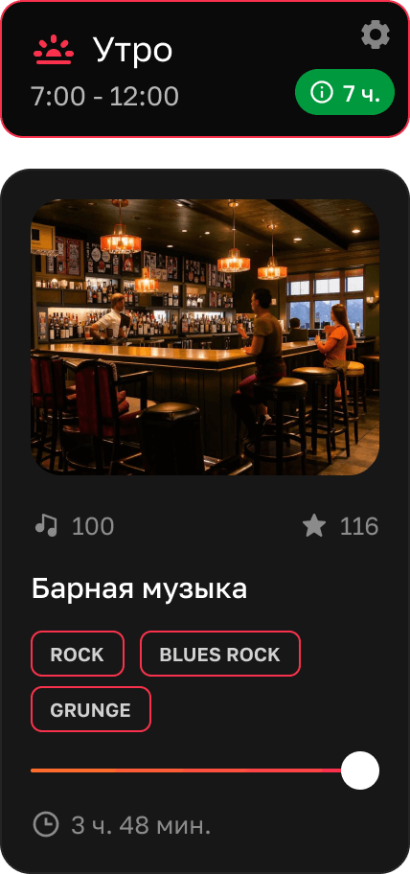Open the Барная музыка playlist title

(139, 589)
